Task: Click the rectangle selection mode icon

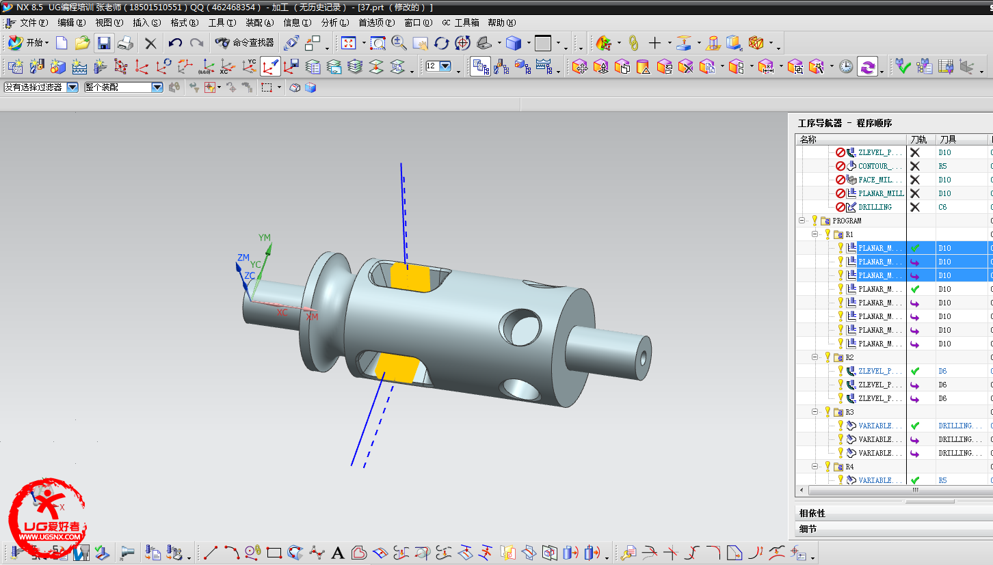Action: 267,87
